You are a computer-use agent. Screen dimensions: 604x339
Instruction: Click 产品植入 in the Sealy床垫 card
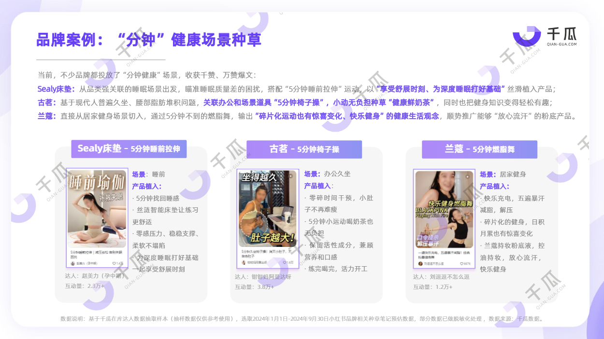146,186
